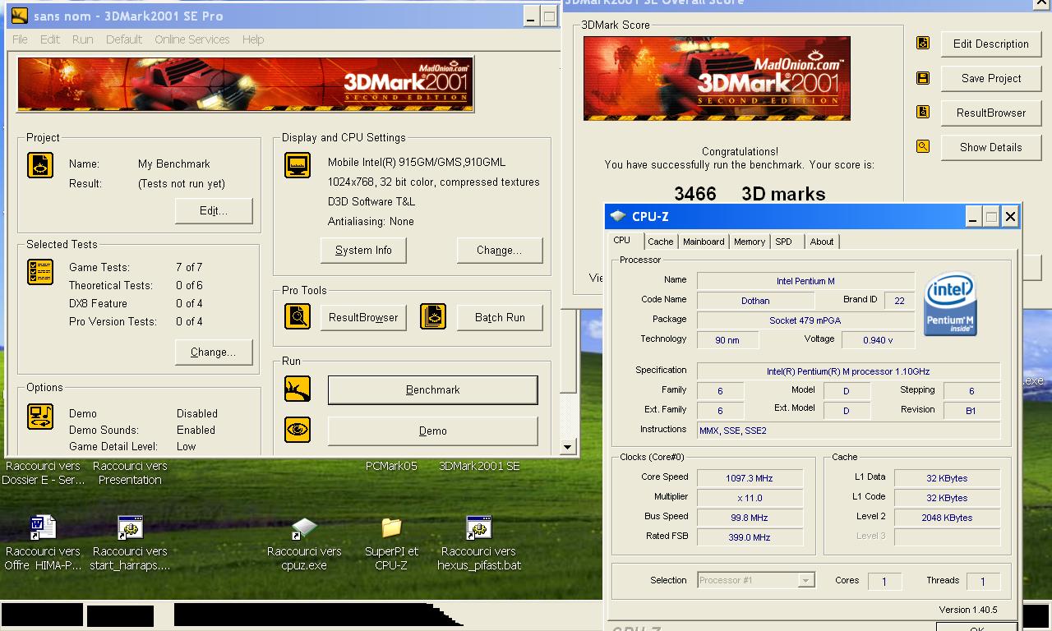Launch the Demo

(432, 431)
